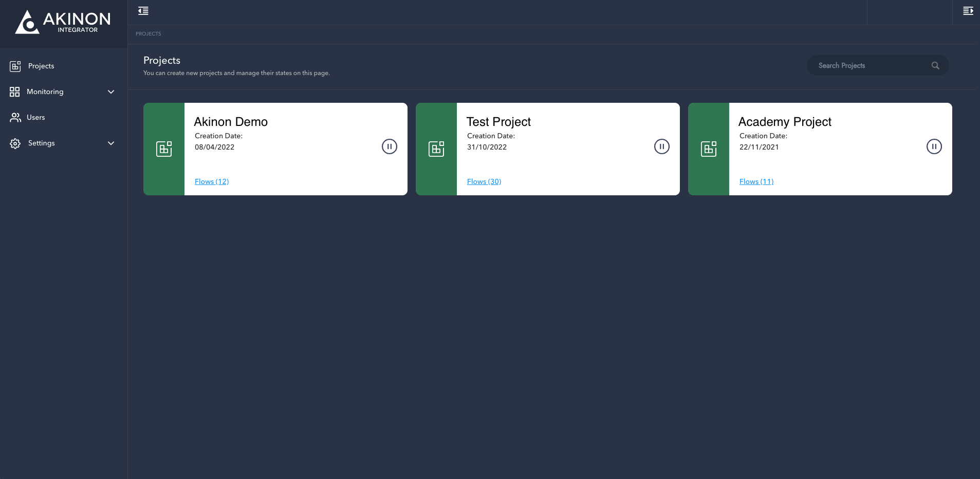
Task: Open Flows (12) link for Akinon Demo
Action: [212, 181]
